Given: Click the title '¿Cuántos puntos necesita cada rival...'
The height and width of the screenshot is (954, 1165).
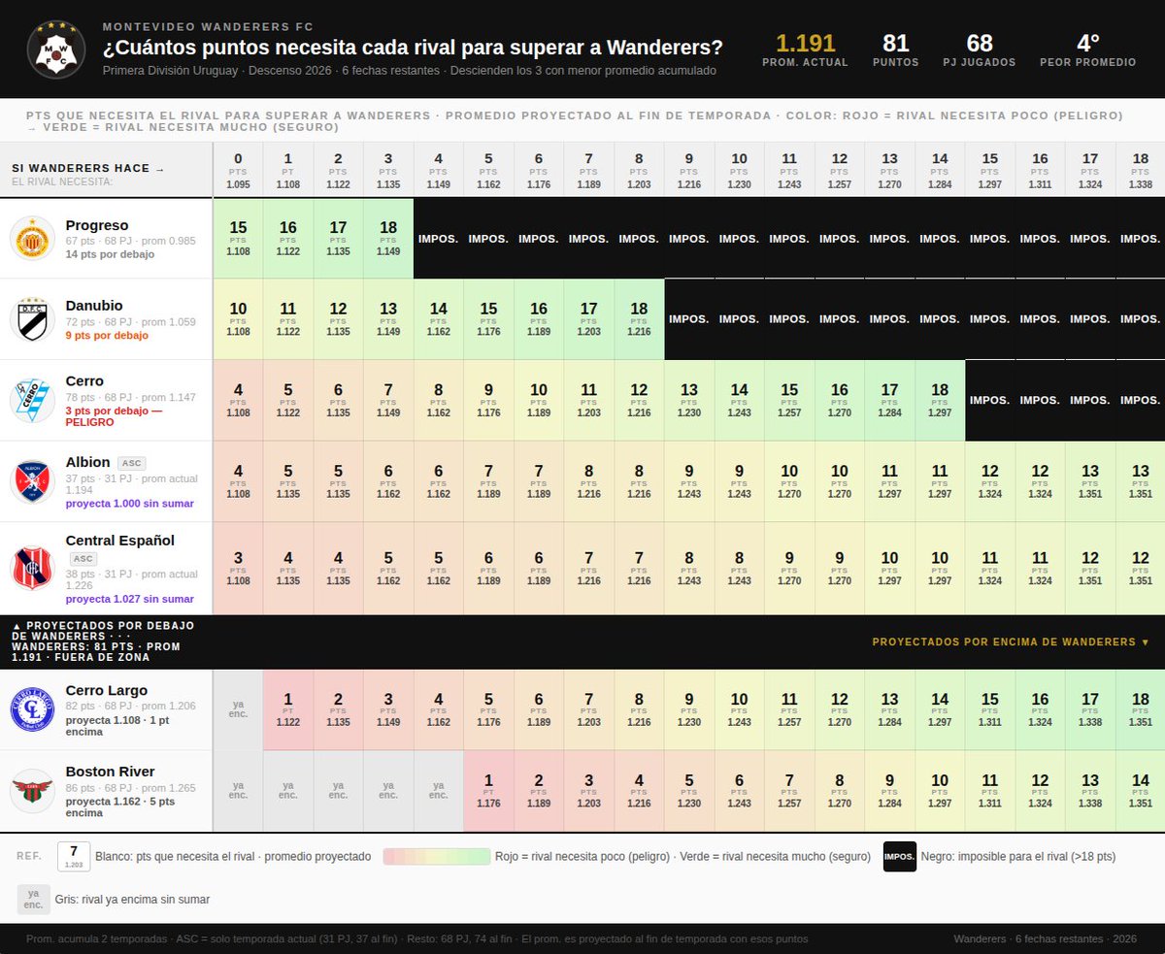Looking at the screenshot, I should (413, 48).
